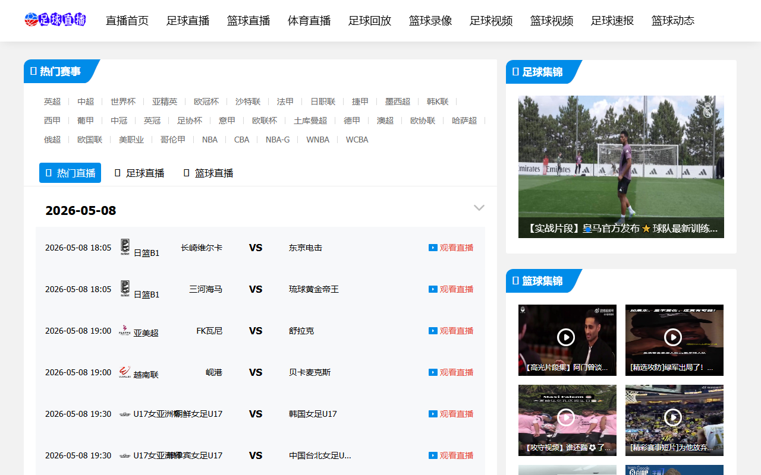Click the 越南联 league logo icon
761x475 pixels.
[x=125, y=372]
